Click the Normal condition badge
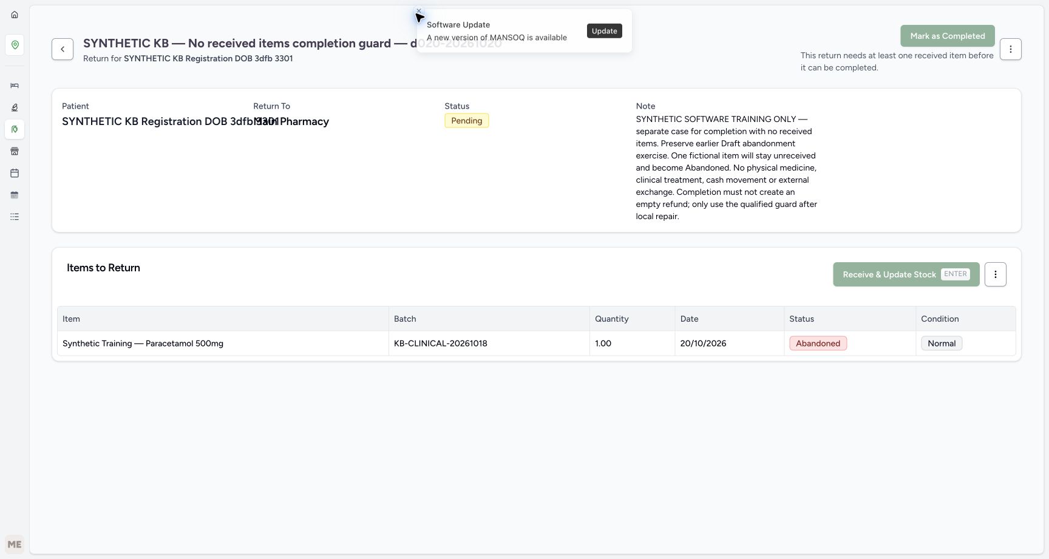The width and height of the screenshot is (1049, 559). [x=942, y=344]
